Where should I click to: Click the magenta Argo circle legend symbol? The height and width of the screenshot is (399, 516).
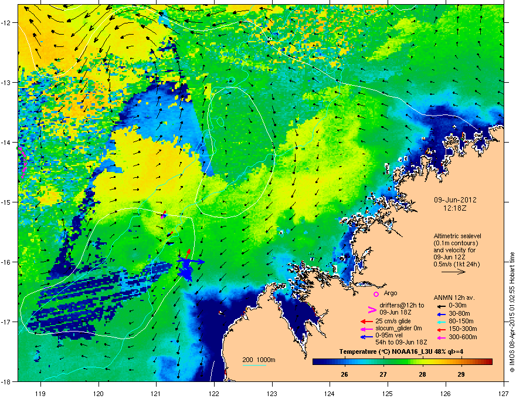(376, 294)
